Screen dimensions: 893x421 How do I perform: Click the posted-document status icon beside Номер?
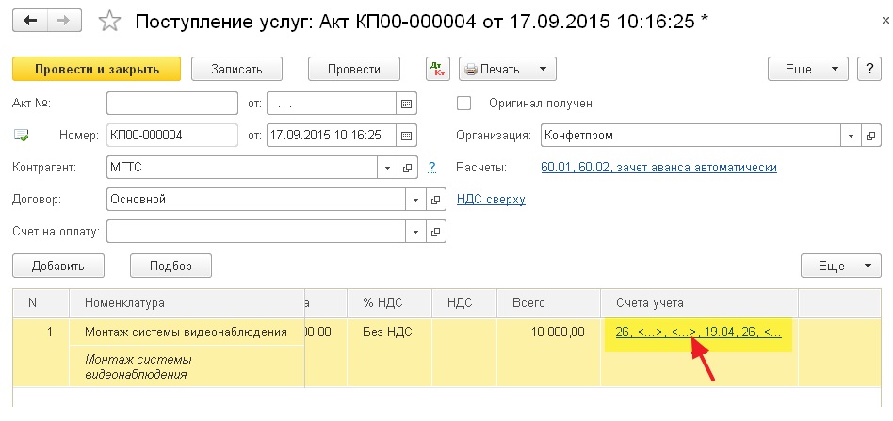(x=21, y=136)
